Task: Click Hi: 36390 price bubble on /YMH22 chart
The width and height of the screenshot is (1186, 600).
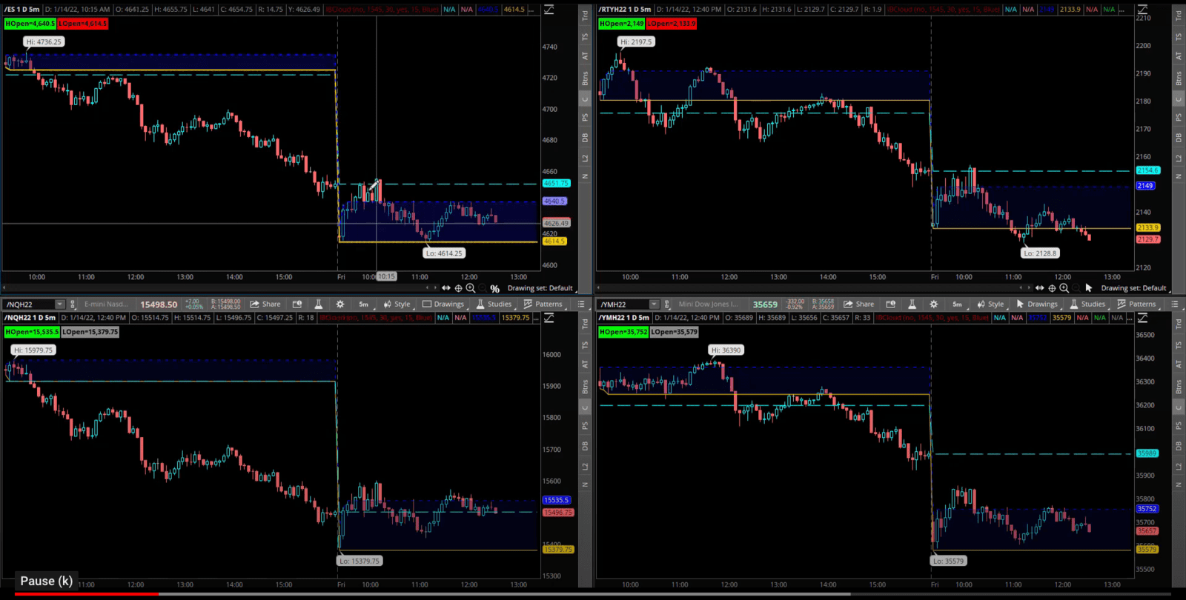Action: point(725,350)
